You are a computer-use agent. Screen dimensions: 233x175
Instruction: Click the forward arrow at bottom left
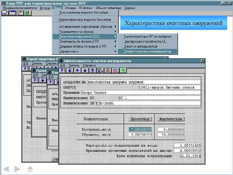[x=17, y=169]
